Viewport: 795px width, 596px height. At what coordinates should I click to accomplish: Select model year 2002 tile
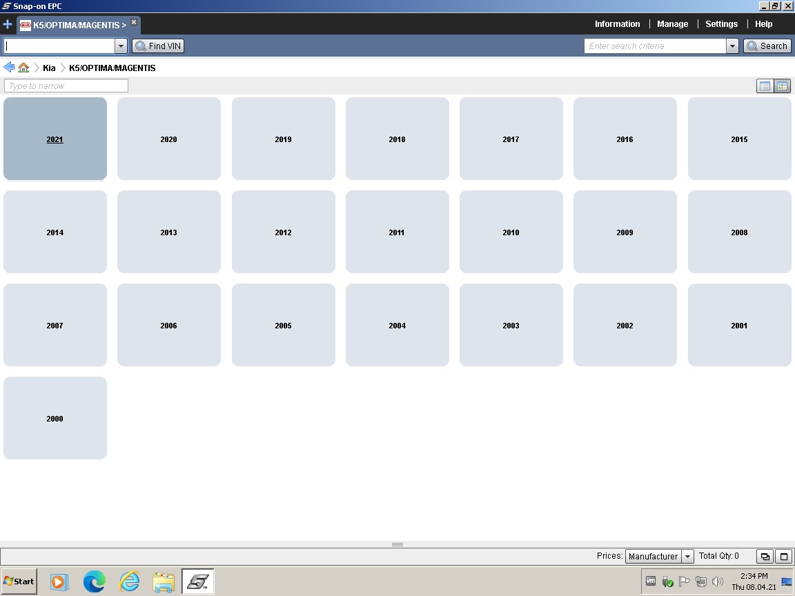pyautogui.click(x=625, y=326)
